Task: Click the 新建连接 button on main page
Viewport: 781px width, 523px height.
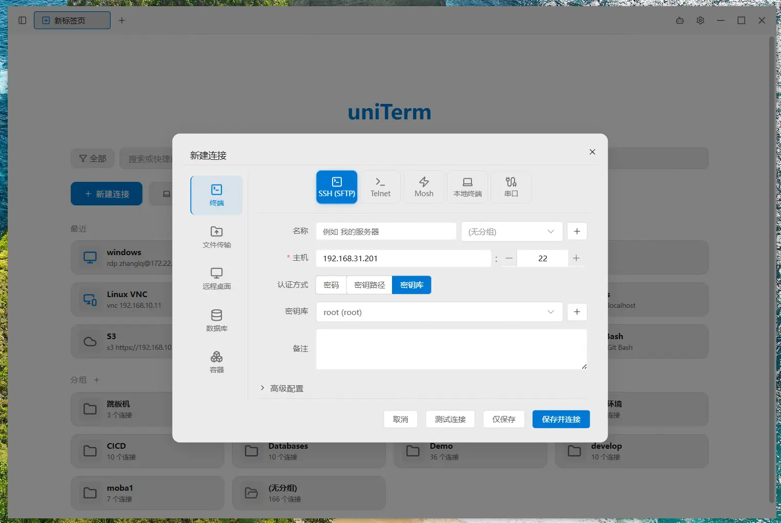Action: coord(107,194)
